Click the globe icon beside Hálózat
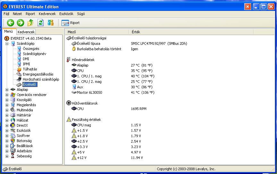Image resolution: width=277 pixels, height=174 pixels. click(13, 120)
